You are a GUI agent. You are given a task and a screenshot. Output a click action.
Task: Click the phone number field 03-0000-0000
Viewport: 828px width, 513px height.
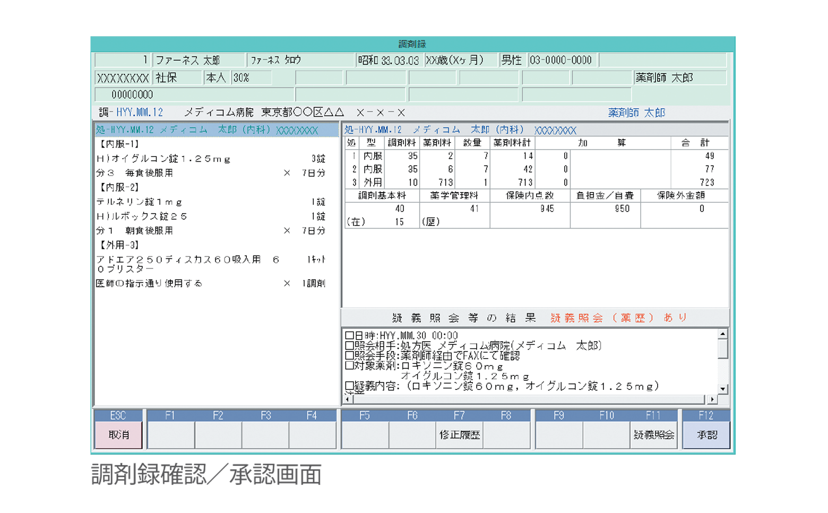562,60
